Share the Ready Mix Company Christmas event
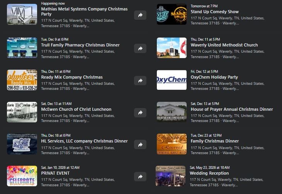Screen dimensions: 282x194 [x=140, y=81]
